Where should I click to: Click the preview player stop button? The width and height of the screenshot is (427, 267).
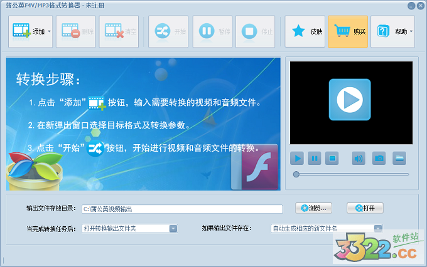(x=332, y=158)
